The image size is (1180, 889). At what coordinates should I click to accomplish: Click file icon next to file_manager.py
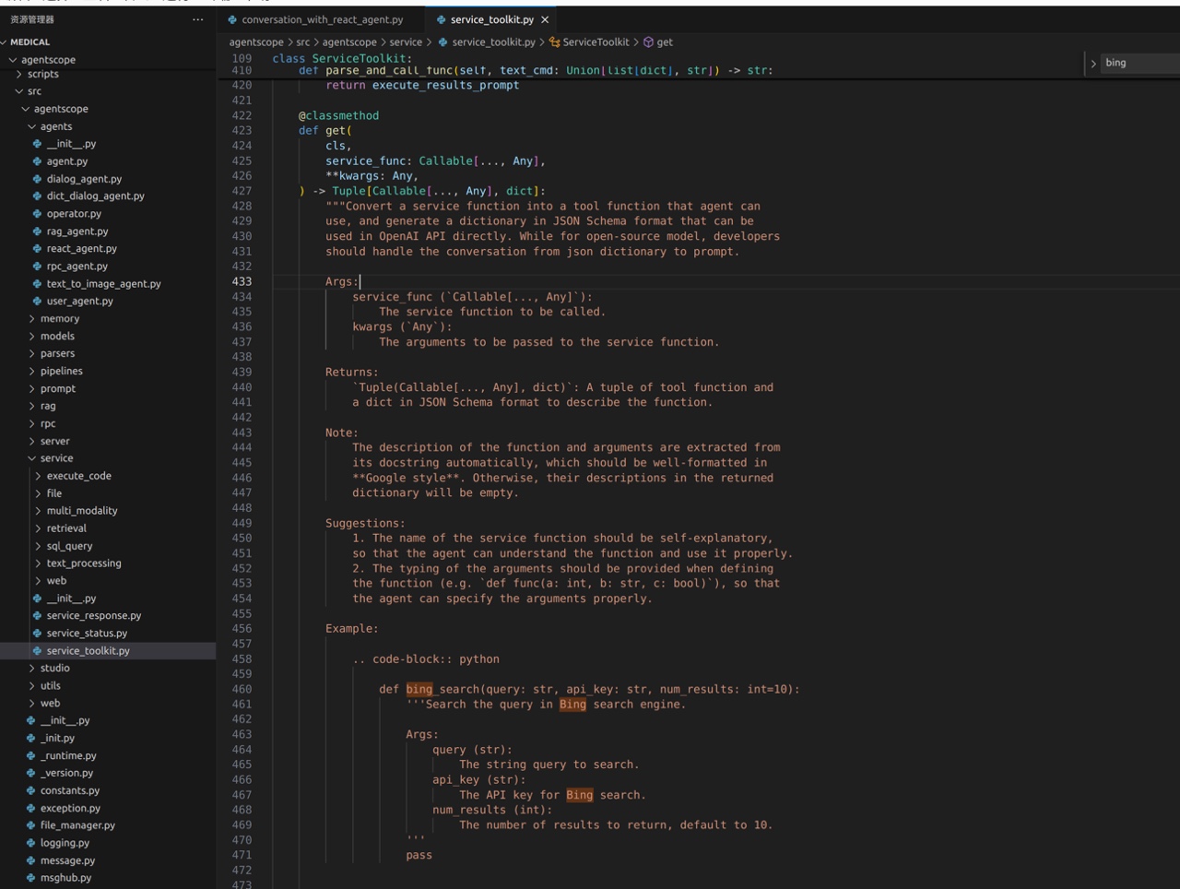[x=30, y=826]
